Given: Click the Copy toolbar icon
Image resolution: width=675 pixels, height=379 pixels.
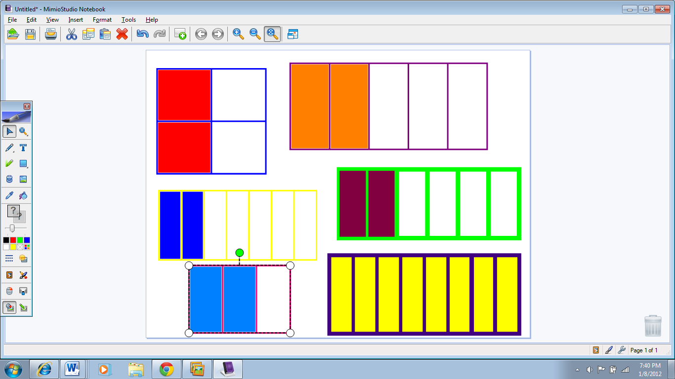Looking at the screenshot, I should [88, 34].
